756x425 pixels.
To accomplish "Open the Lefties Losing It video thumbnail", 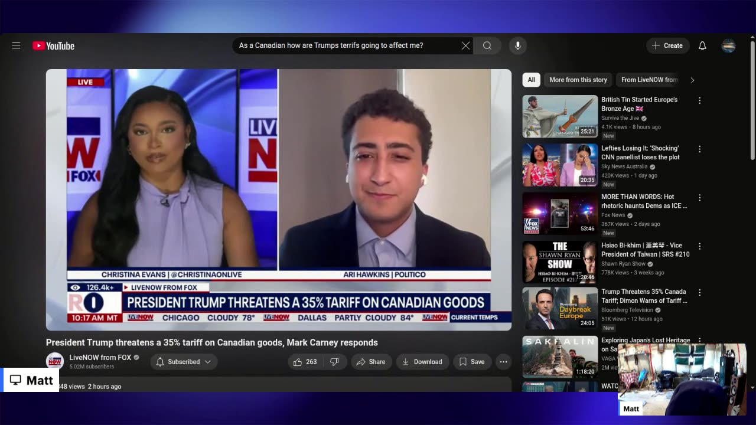I will (560, 165).
